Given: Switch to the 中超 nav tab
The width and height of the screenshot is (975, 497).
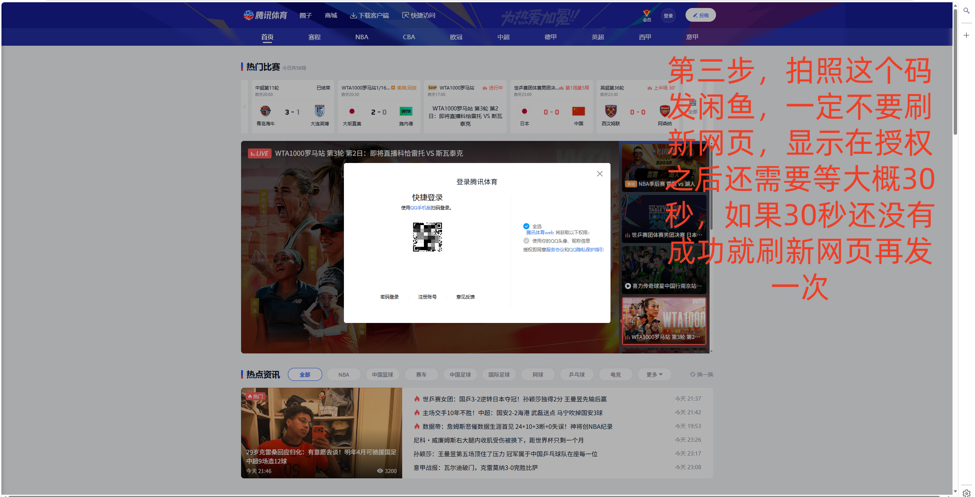Looking at the screenshot, I should click(x=503, y=37).
